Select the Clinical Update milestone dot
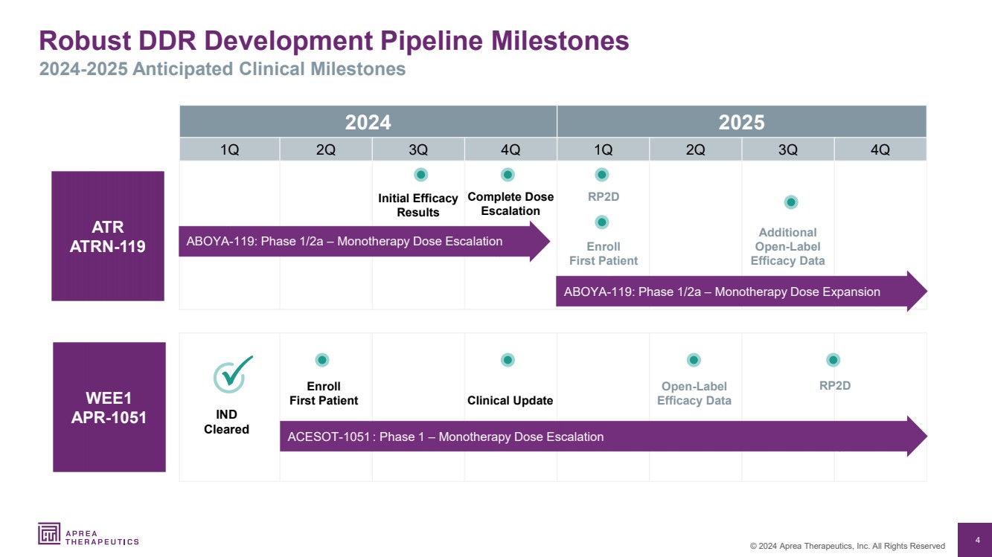The image size is (992, 557). (508, 360)
